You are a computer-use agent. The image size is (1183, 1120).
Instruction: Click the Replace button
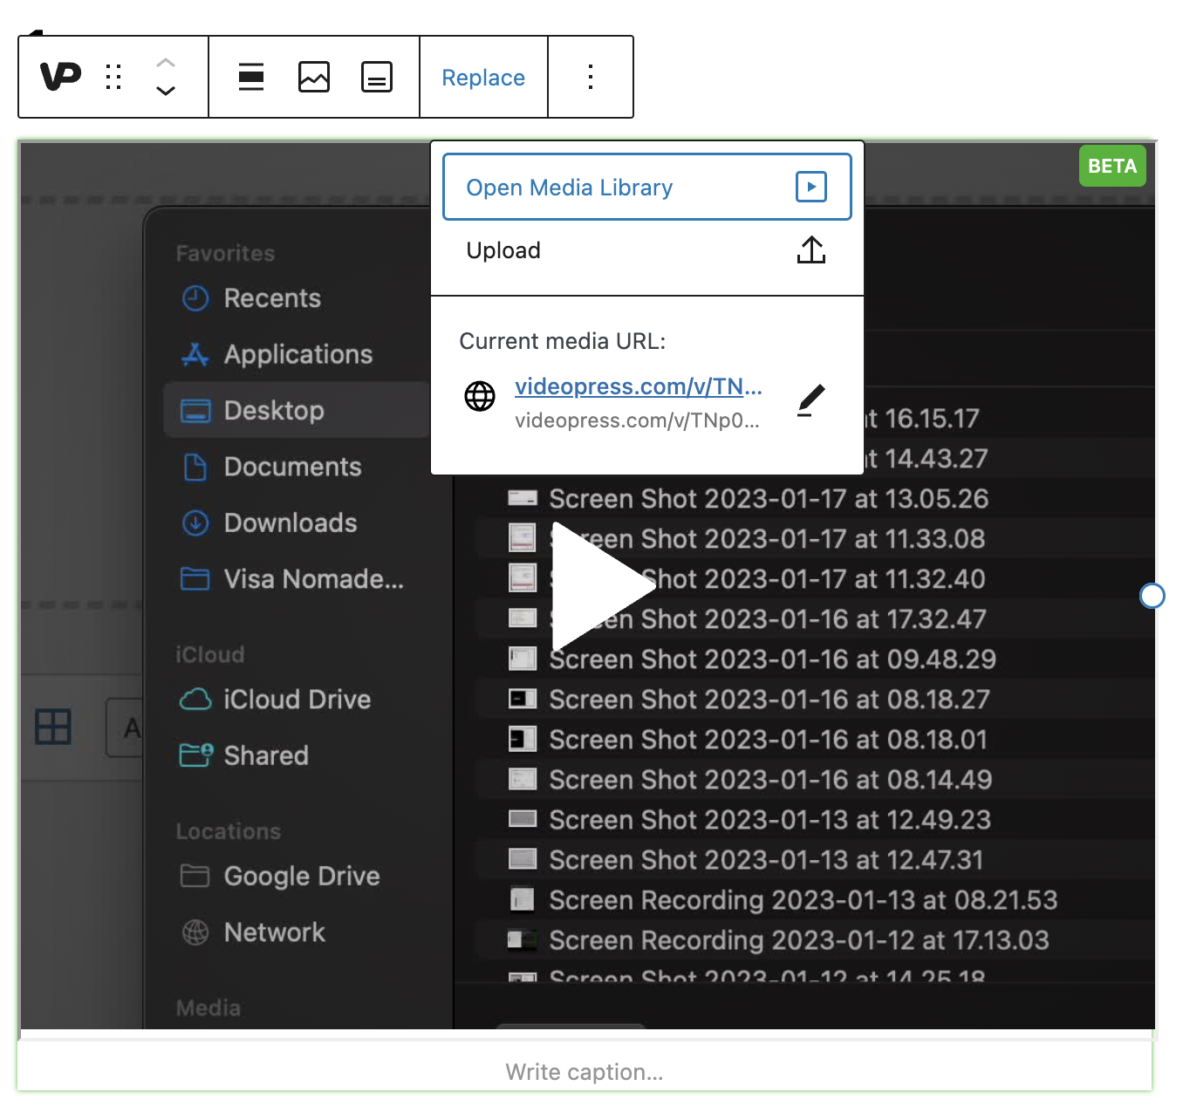pyautogui.click(x=483, y=78)
